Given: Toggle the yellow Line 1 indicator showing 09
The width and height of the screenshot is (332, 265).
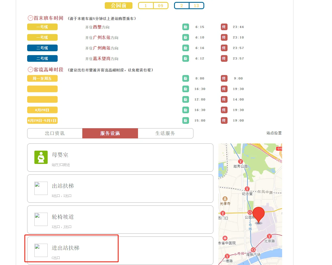Looking at the screenshot, I should 153,5.
